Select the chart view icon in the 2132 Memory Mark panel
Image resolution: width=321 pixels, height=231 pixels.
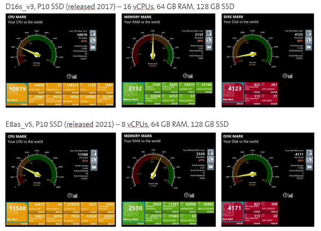191,76
